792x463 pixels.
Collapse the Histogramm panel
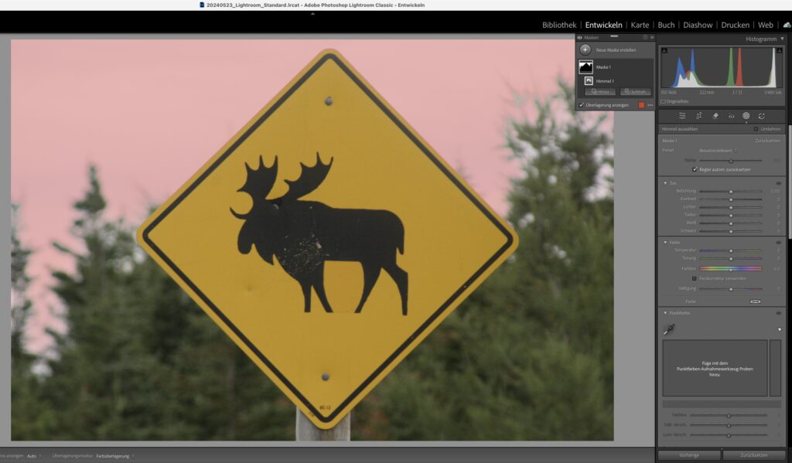pos(781,39)
